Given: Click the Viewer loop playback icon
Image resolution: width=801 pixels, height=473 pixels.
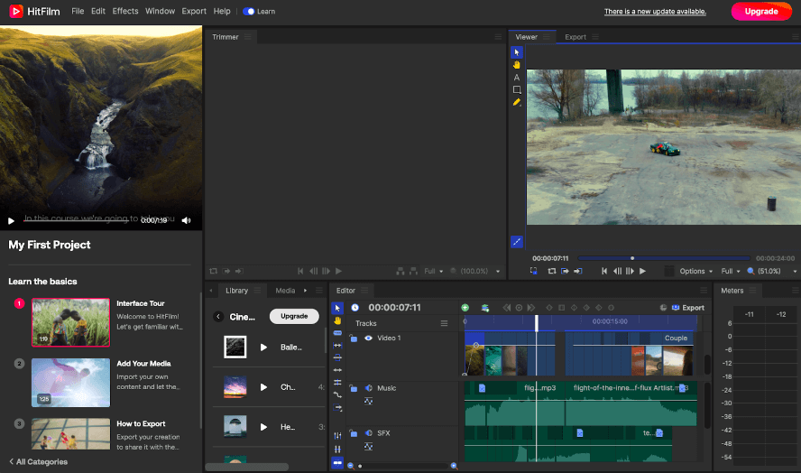Looking at the screenshot, I should (552, 271).
